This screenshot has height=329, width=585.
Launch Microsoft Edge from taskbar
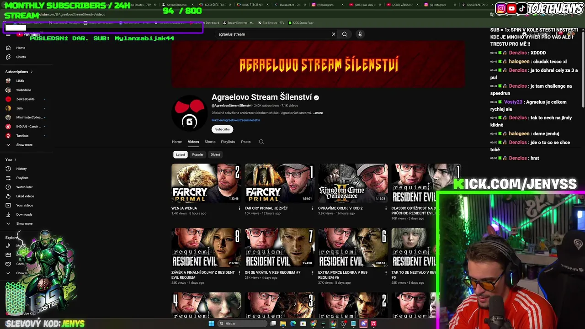pos(293,324)
